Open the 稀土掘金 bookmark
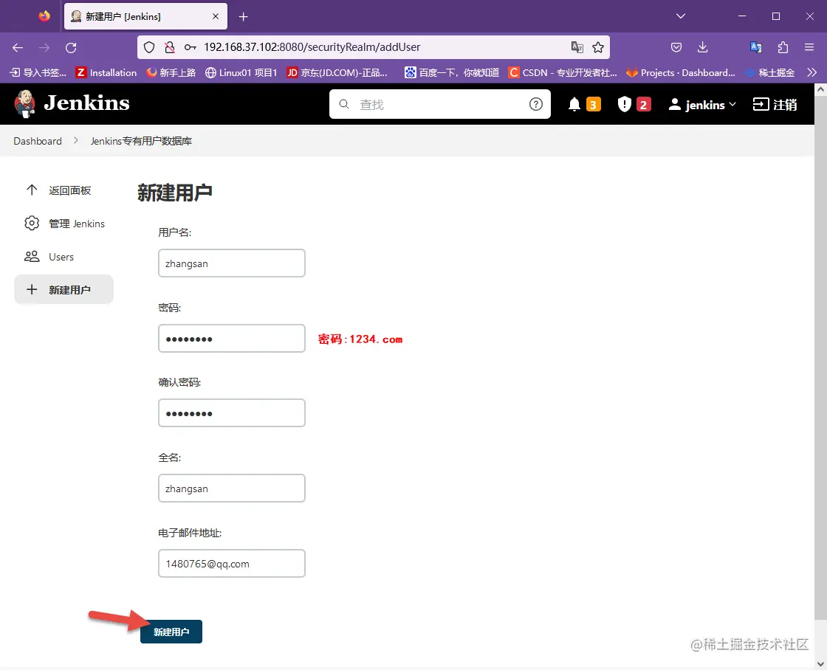The image size is (827, 670). coord(771,73)
